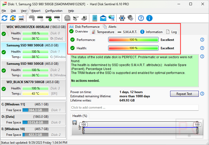The image size is (209, 145).
Task: Switch to the Temperature tab
Action: (x=103, y=32)
